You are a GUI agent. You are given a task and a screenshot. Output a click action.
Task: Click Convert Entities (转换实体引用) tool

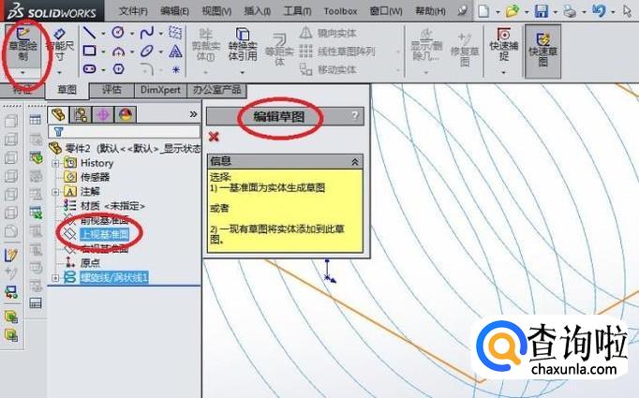243,45
